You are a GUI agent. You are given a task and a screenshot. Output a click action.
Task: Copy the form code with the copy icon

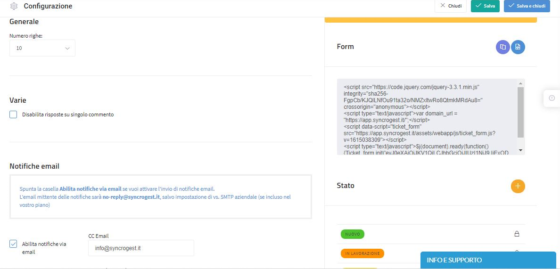coord(503,47)
